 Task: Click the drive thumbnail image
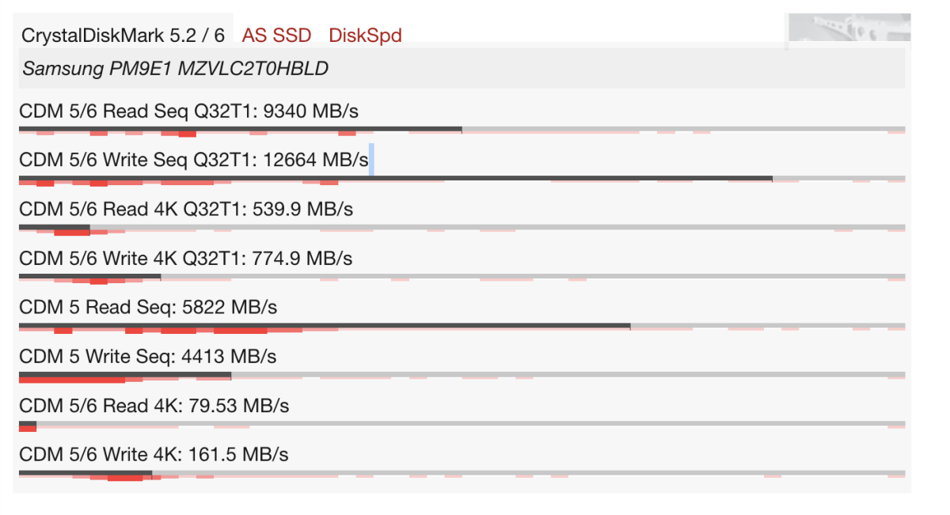click(847, 29)
